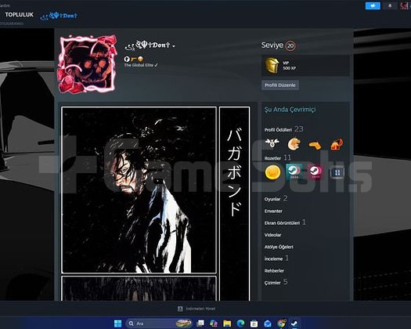Open the orange house profile award icon

[337, 144]
